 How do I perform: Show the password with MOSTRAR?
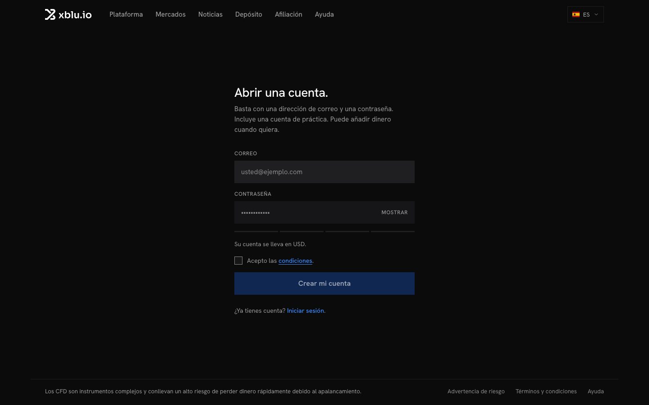394,212
